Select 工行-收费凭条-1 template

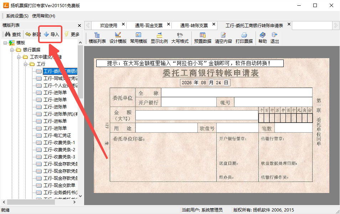coord(59,143)
